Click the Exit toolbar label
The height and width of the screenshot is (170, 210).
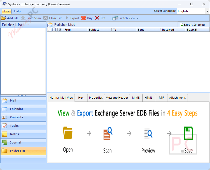[x=103, y=18]
